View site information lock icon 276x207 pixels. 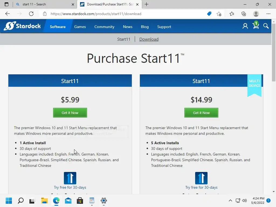(45, 14)
